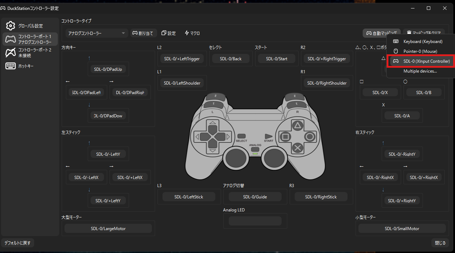Click the SDL-0/Guide analog toggle binding
The image size is (455, 253).
(x=255, y=197)
